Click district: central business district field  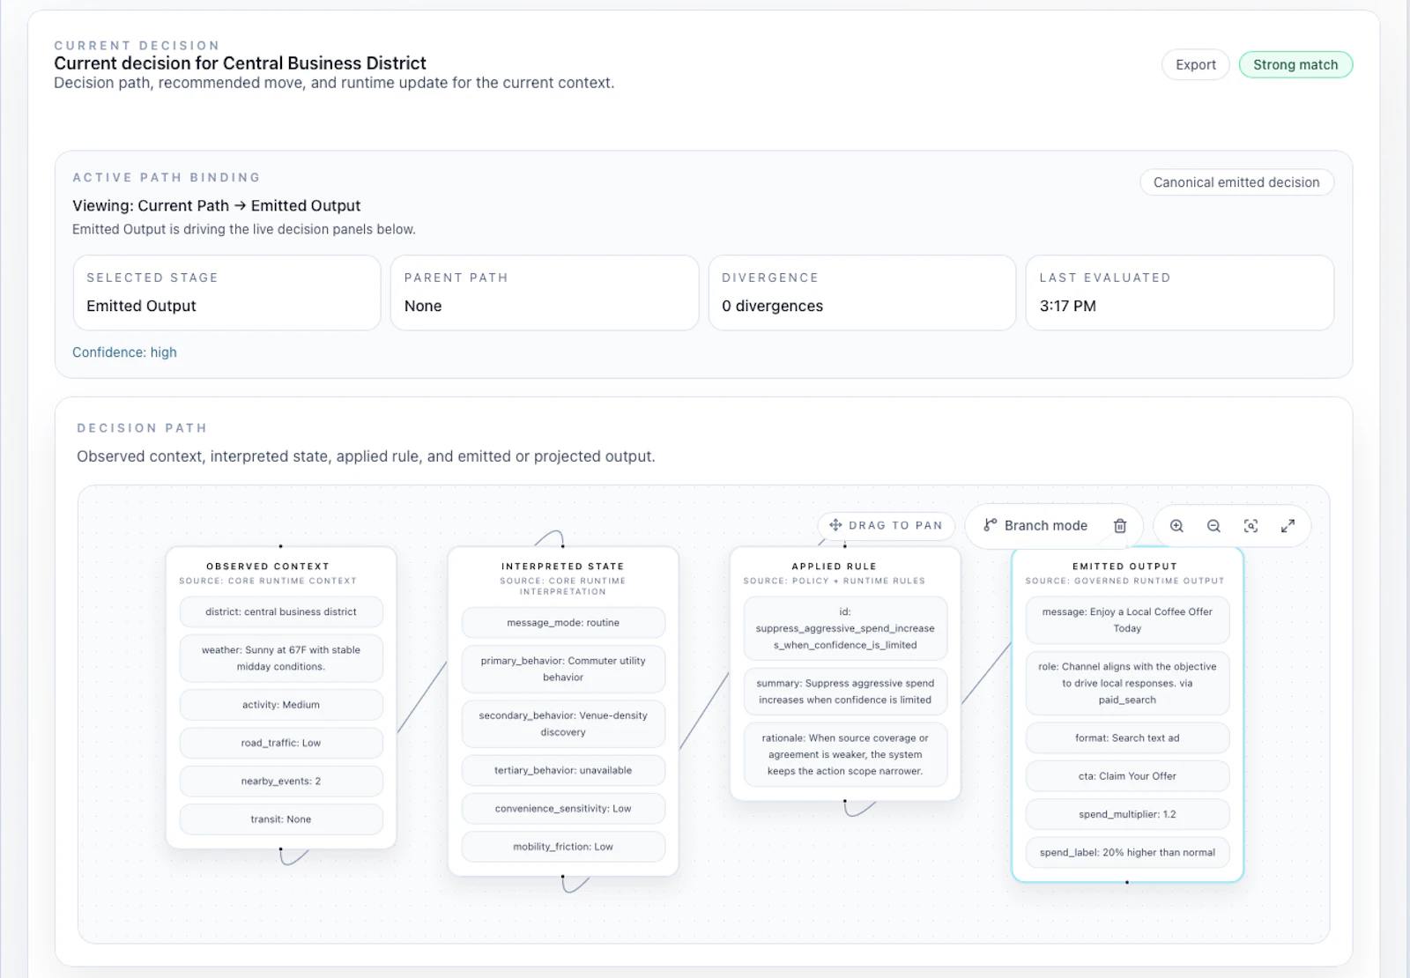tap(281, 611)
